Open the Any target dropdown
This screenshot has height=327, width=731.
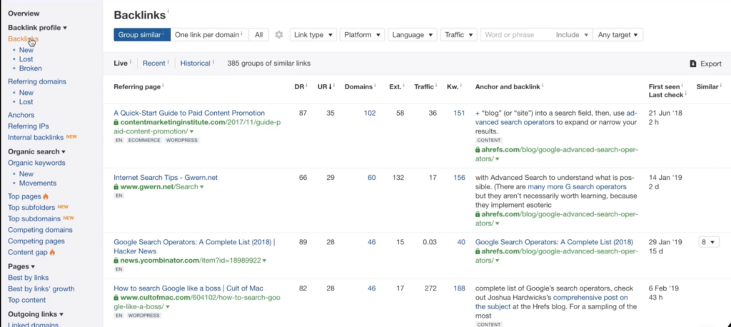click(x=617, y=35)
